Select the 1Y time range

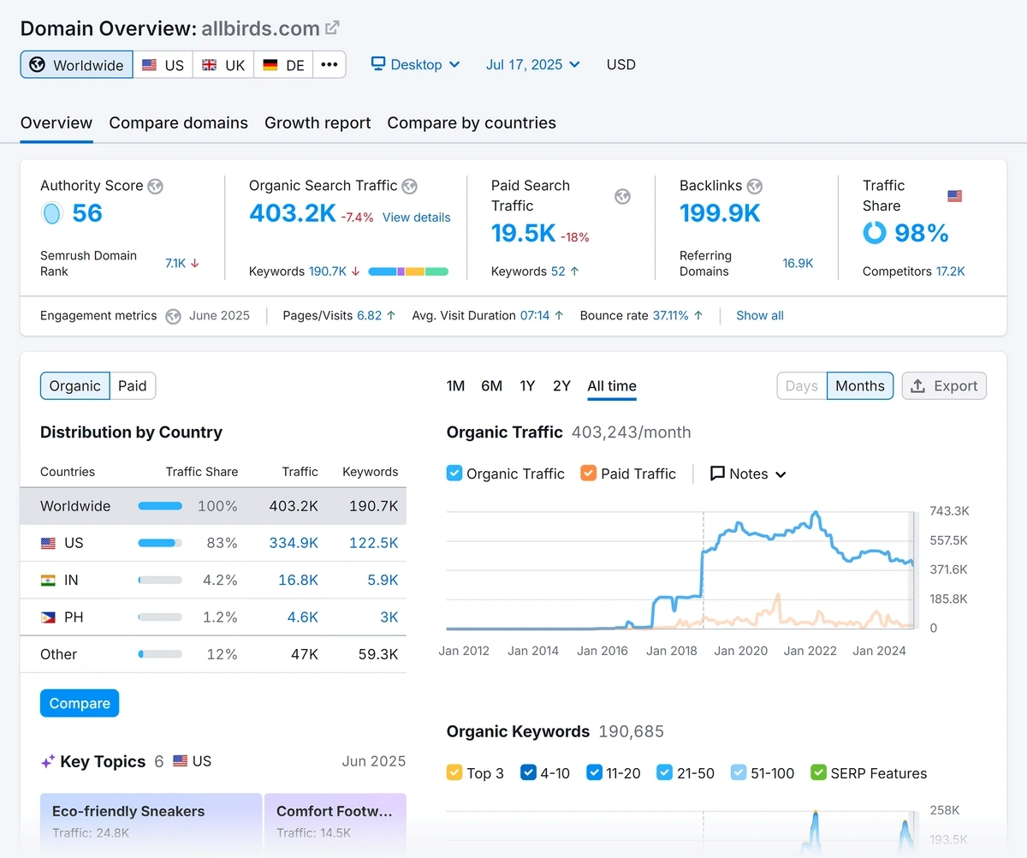(x=527, y=386)
